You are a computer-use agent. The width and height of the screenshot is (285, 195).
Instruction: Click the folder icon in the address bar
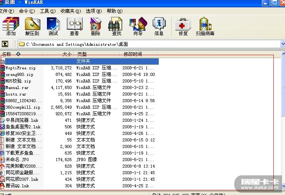click(x=22, y=44)
